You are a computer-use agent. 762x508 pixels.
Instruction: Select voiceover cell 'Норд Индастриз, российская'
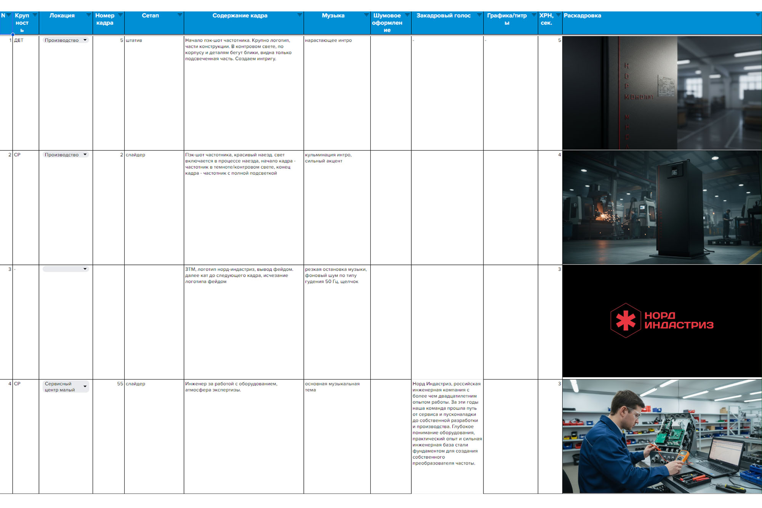(447, 436)
